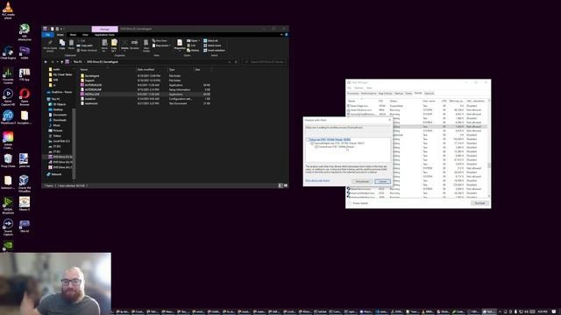Open Properties from Explorer ribbon
This screenshot has height=315, width=561.
(180, 45)
